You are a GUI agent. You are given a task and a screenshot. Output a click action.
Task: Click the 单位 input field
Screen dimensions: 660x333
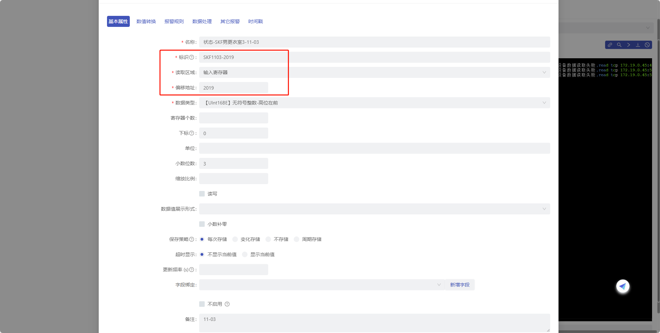(375, 148)
